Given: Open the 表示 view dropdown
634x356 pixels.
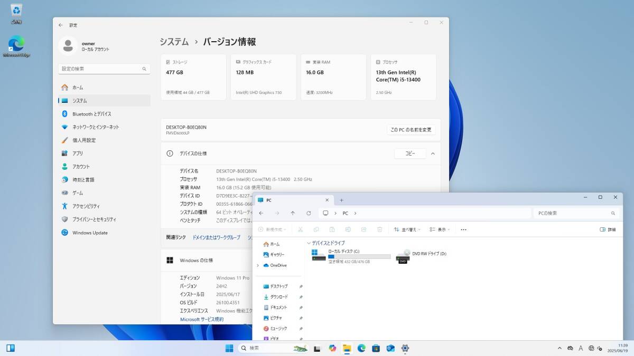Looking at the screenshot, I should [x=440, y=229].
